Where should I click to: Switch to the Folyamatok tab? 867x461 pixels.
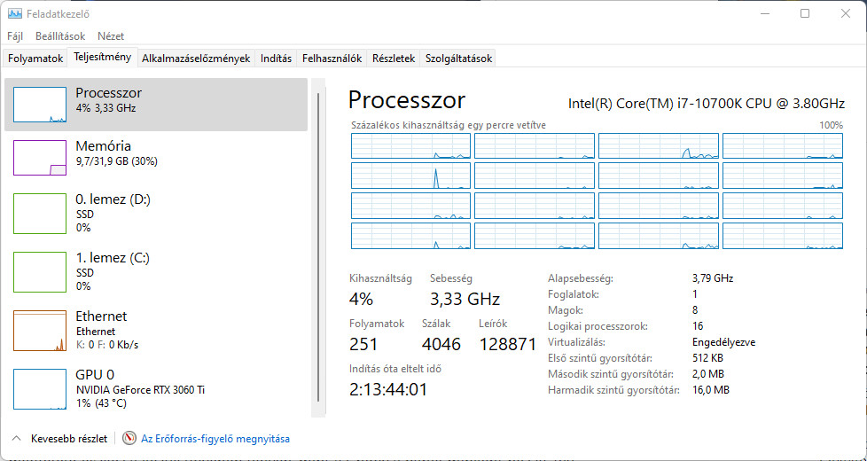pyautogui.click(x=35, y=59)
